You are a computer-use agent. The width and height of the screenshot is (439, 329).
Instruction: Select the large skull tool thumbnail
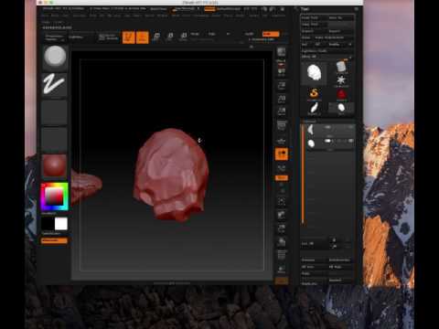tap(314, 73)
